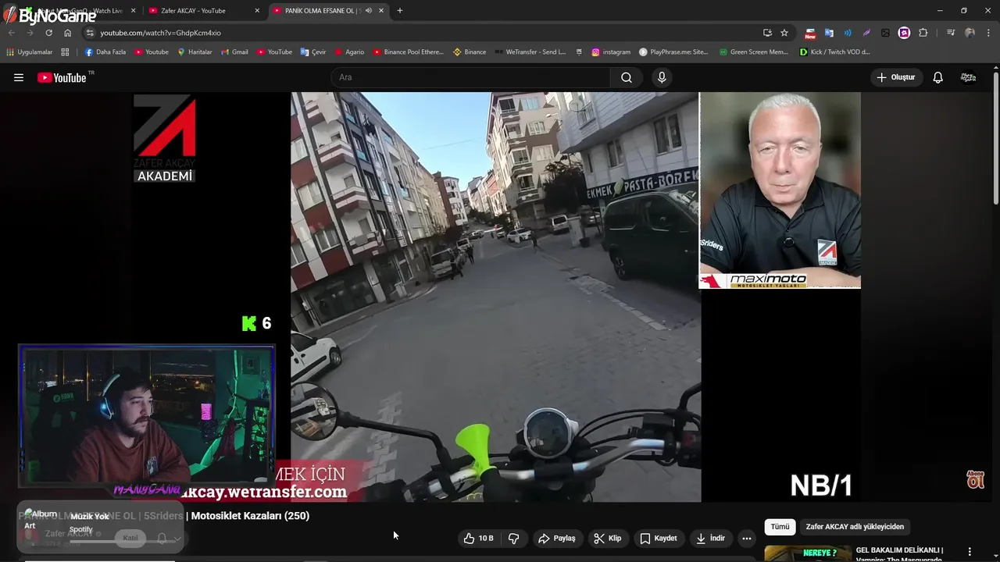
Task: Select the Tümü filter chip
Action: pos(780,527)
